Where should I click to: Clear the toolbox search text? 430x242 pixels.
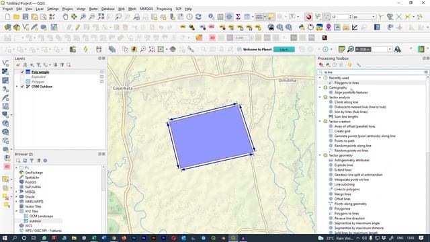tap(426, 72)
